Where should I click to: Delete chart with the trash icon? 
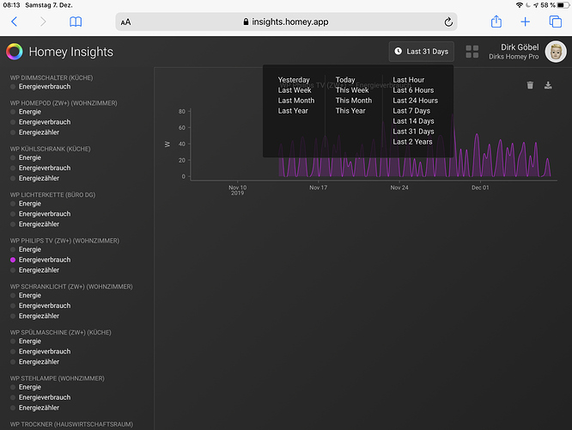[x=530, y=85]
